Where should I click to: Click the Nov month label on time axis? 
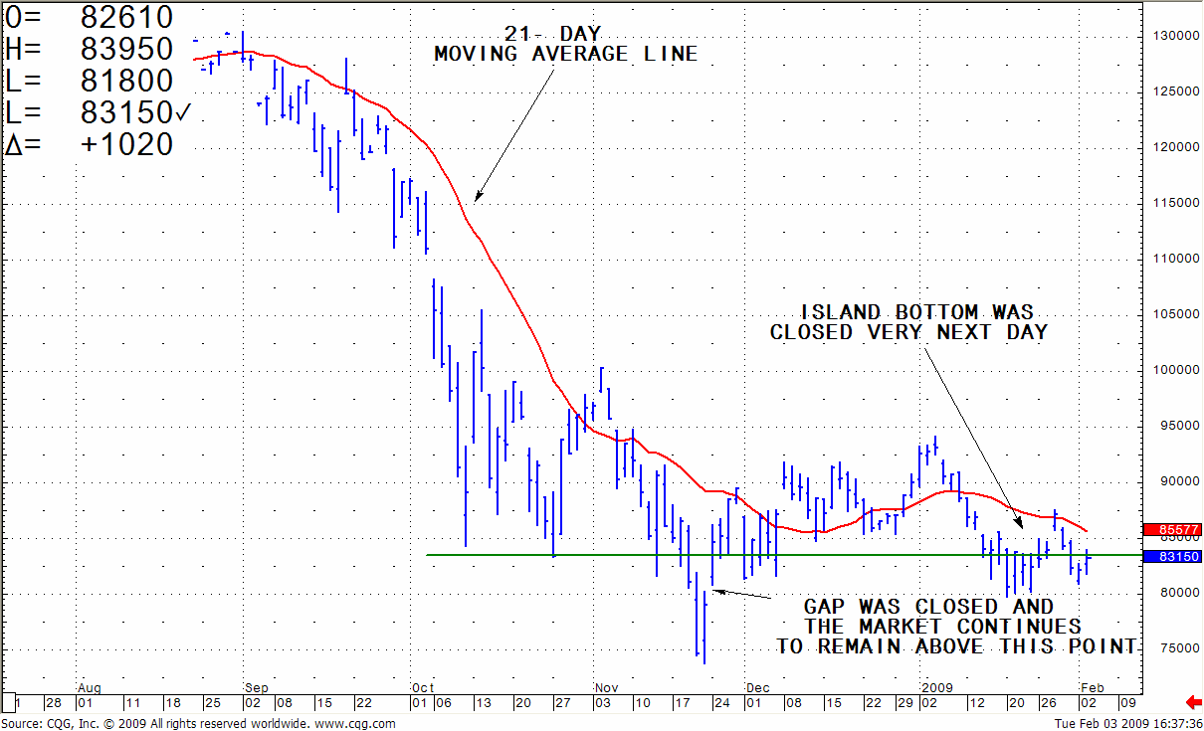click(605, 687)
